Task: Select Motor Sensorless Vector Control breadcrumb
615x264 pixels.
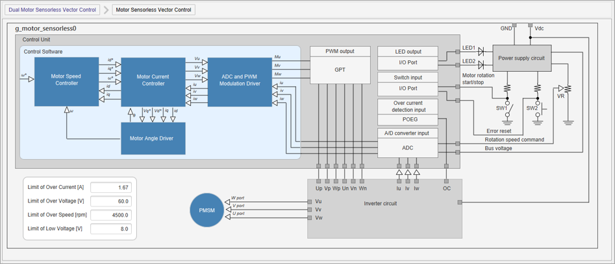Action: point(153,10)
